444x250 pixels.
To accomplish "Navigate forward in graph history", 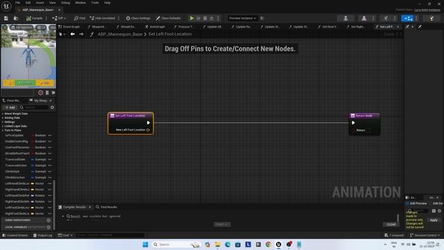I will (x=82, y=34).
